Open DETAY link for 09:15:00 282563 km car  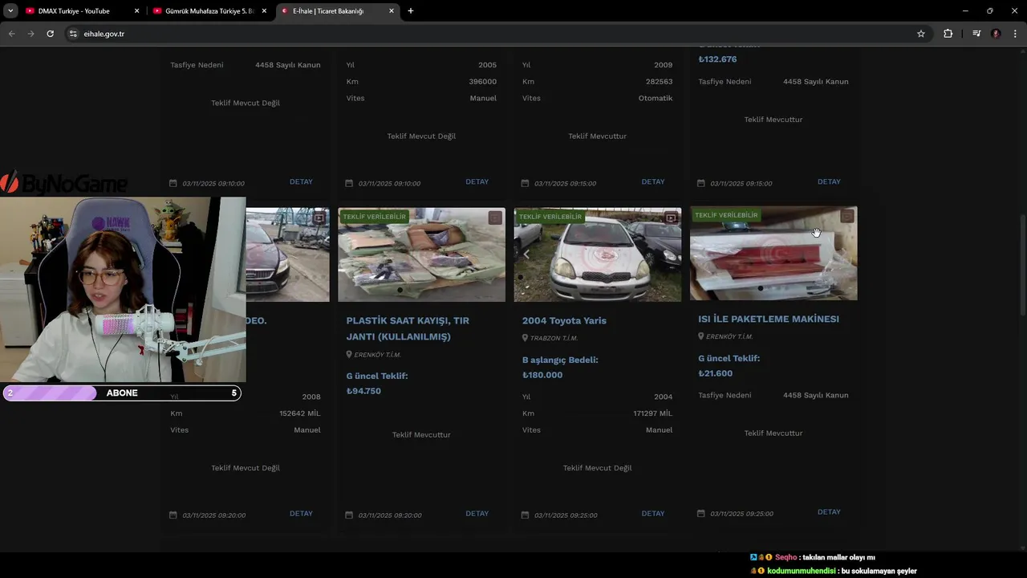point(653,181)
